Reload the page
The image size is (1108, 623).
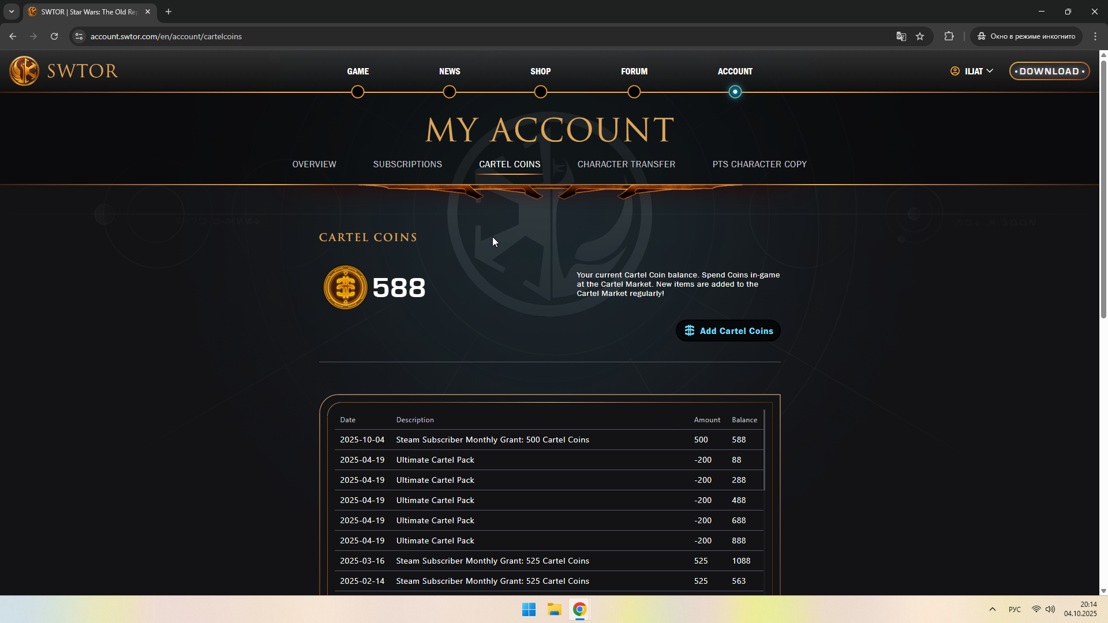pyautogui.click(x=54, y=36)
